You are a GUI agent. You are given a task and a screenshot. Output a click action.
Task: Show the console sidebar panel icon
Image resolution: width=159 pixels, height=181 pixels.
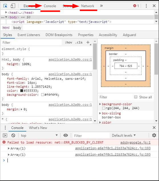[x=5, y=135]
